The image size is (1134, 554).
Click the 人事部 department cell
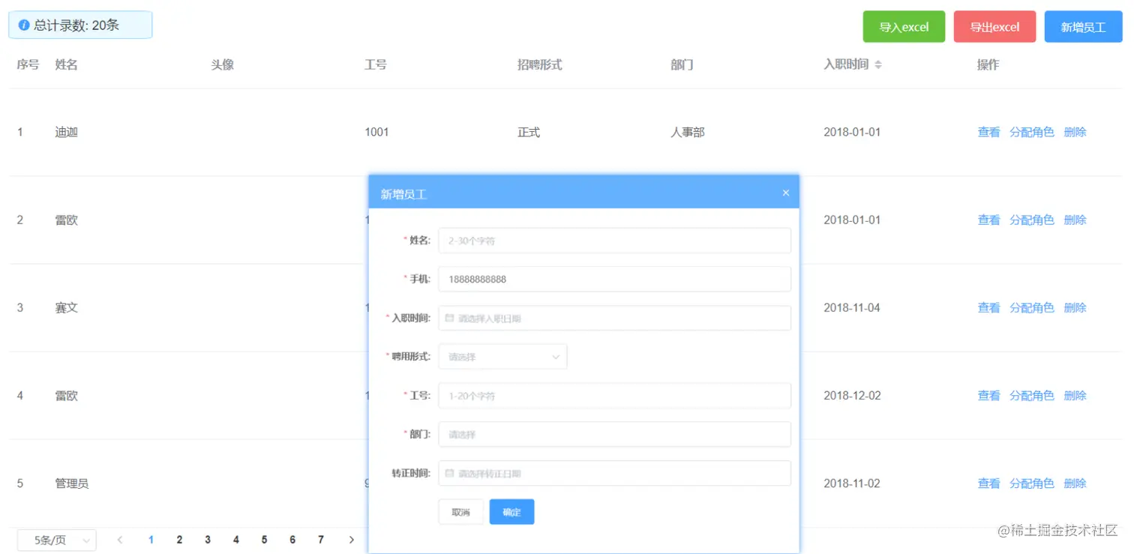(688, 132)
